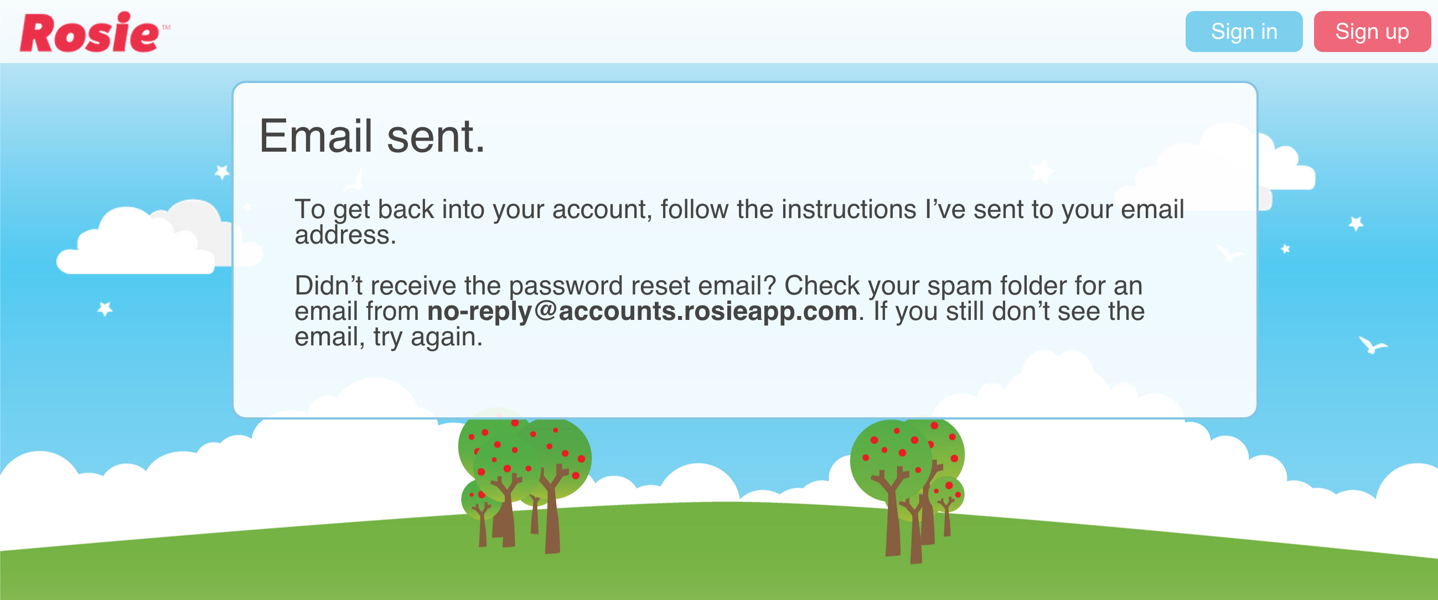Screen dimensions: 1438x600
Task: Click the "Didn't receive the password reset email?" text
Action: [535, 286]
